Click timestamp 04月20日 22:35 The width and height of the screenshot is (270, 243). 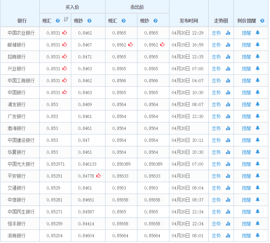[x=187, y=57]
